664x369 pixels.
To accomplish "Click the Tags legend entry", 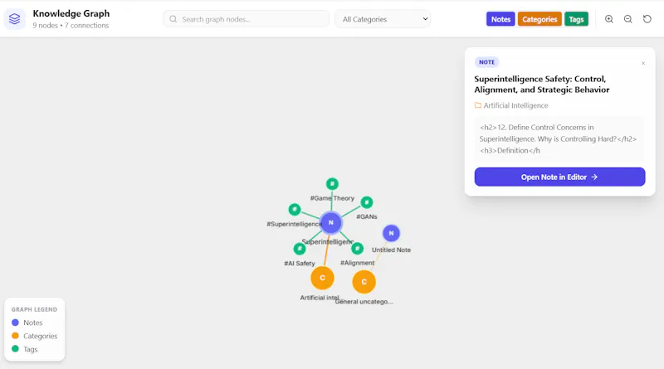I will (25, 349).
